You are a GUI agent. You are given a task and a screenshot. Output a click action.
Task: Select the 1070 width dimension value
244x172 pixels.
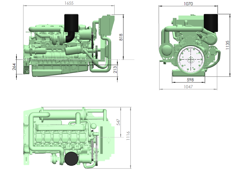(188, 4)
